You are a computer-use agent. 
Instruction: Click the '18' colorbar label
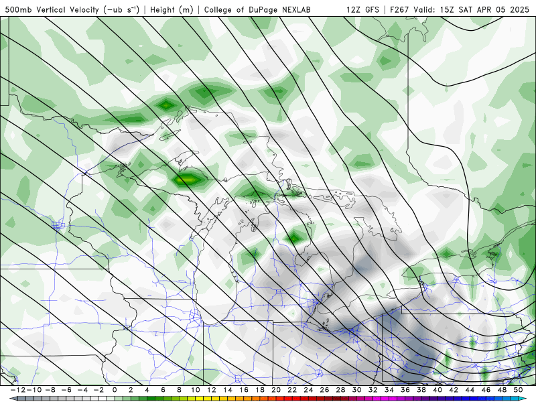click(x=260, y=390)
